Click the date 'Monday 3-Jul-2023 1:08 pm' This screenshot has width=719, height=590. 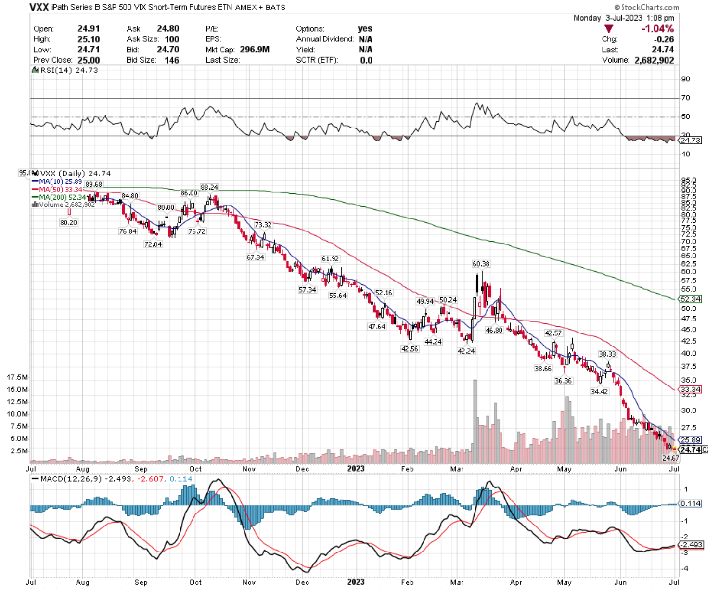(624, 18)
